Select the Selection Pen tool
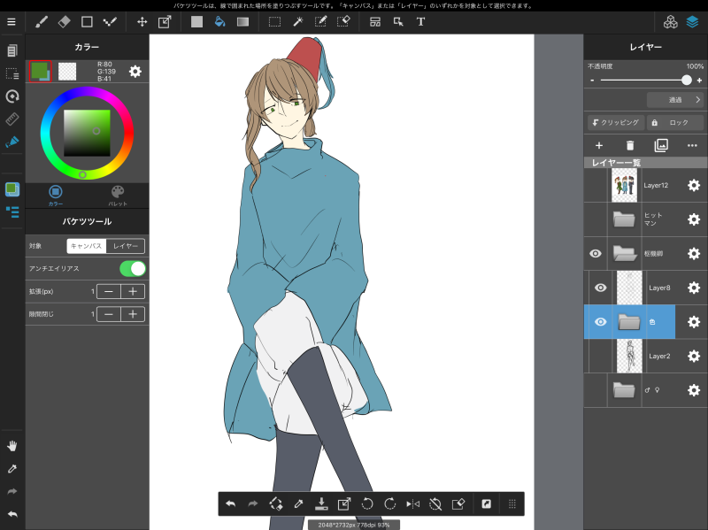 pos(320,21)
